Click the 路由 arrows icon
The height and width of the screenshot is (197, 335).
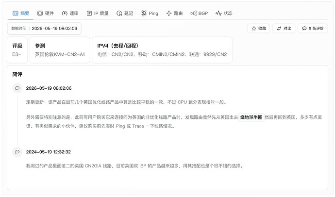(x=169, y=13)
